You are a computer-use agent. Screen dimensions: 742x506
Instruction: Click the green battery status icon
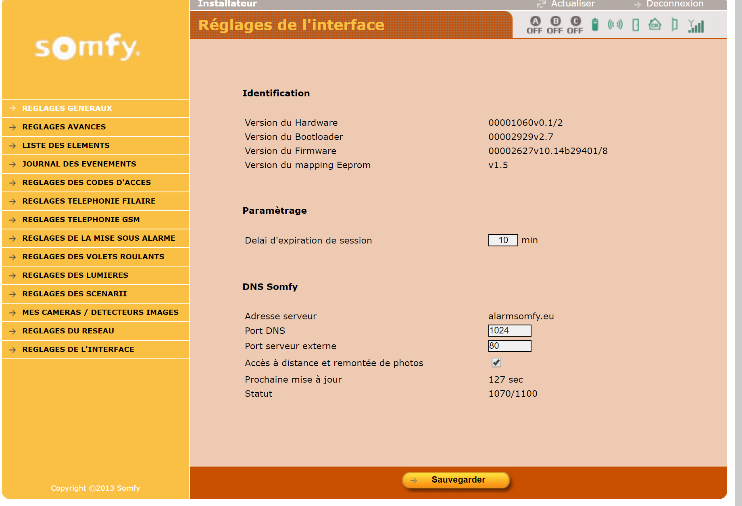[x=595, y=25]
